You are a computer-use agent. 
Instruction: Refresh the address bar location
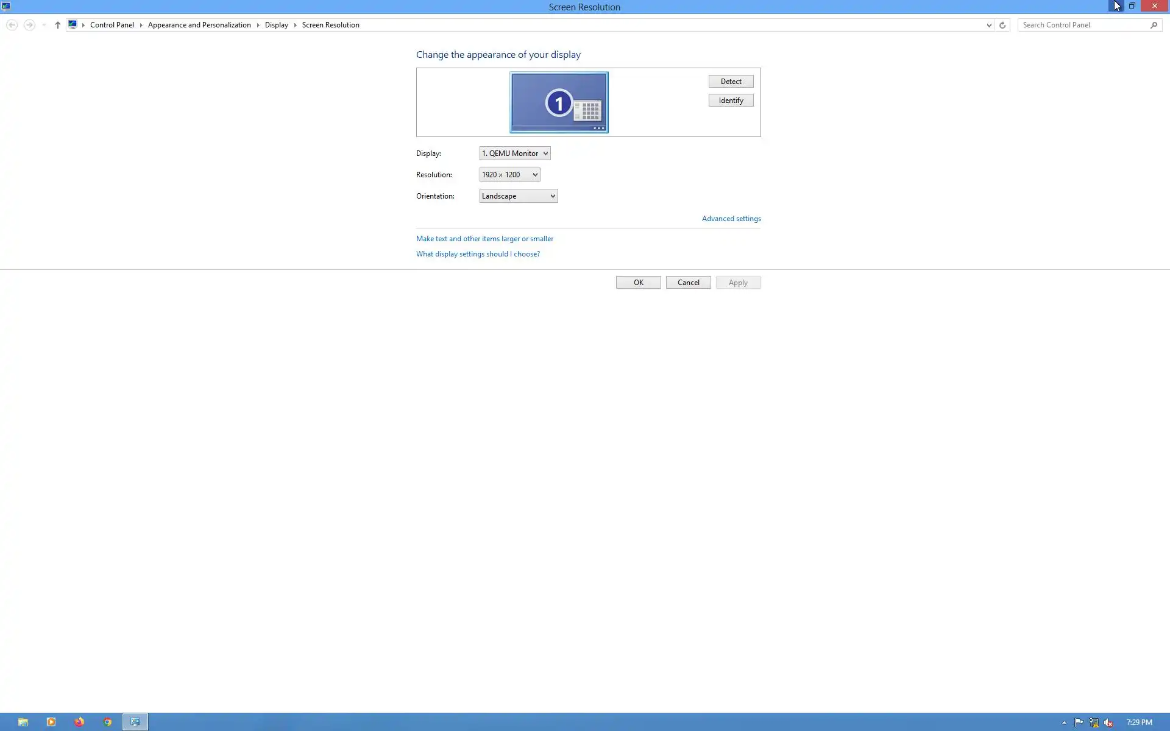[1002, 25]
